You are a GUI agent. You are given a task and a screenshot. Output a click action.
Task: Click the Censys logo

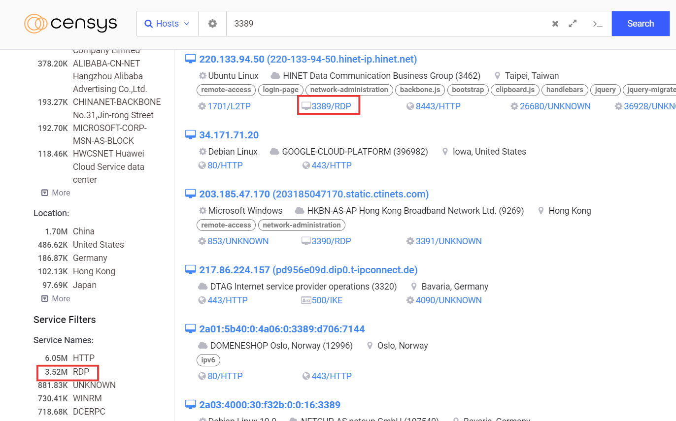(x=70, y=23)
